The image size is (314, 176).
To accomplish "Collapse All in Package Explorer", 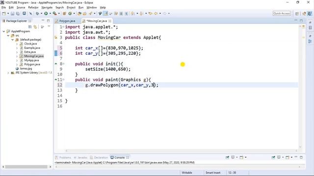I will click(30, 26).
